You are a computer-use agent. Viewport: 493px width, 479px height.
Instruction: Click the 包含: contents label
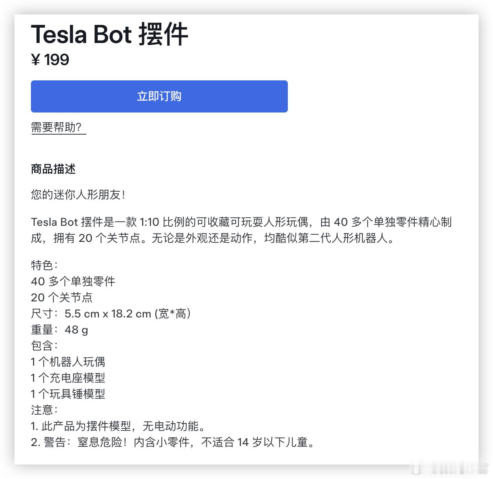point(45,346)
